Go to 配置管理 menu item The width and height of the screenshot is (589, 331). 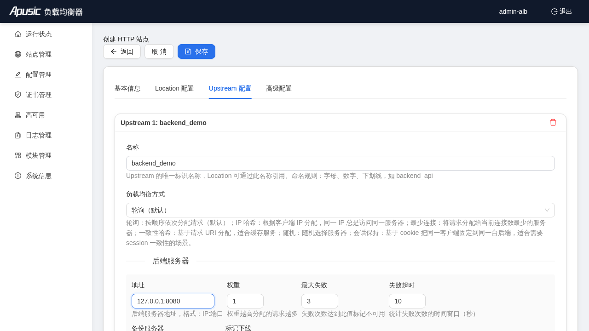coord(46,74)
